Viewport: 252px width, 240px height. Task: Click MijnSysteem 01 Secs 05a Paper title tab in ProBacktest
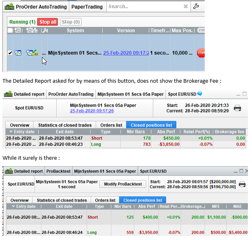(105, 171)
